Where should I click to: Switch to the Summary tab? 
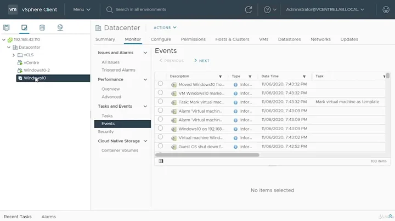click(105, 39)
